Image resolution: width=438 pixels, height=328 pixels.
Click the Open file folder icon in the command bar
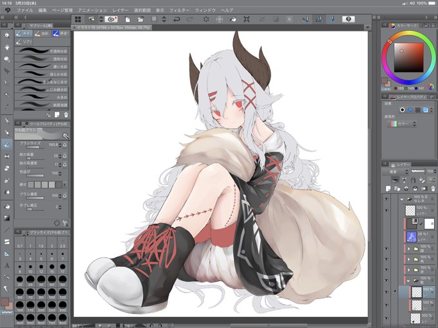tap(140, 19)
